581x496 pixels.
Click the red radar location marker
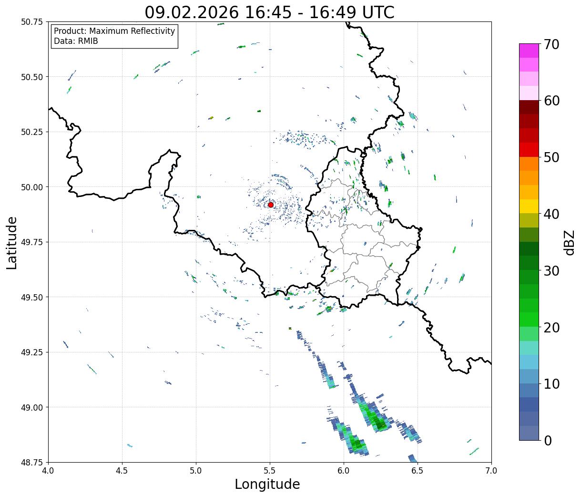click(271, 205)
